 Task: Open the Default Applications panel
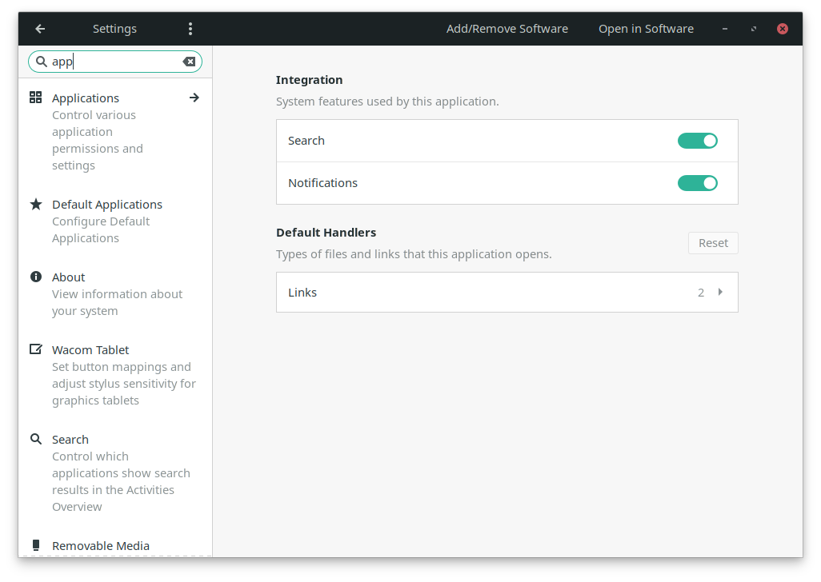(x=106, y=205)
